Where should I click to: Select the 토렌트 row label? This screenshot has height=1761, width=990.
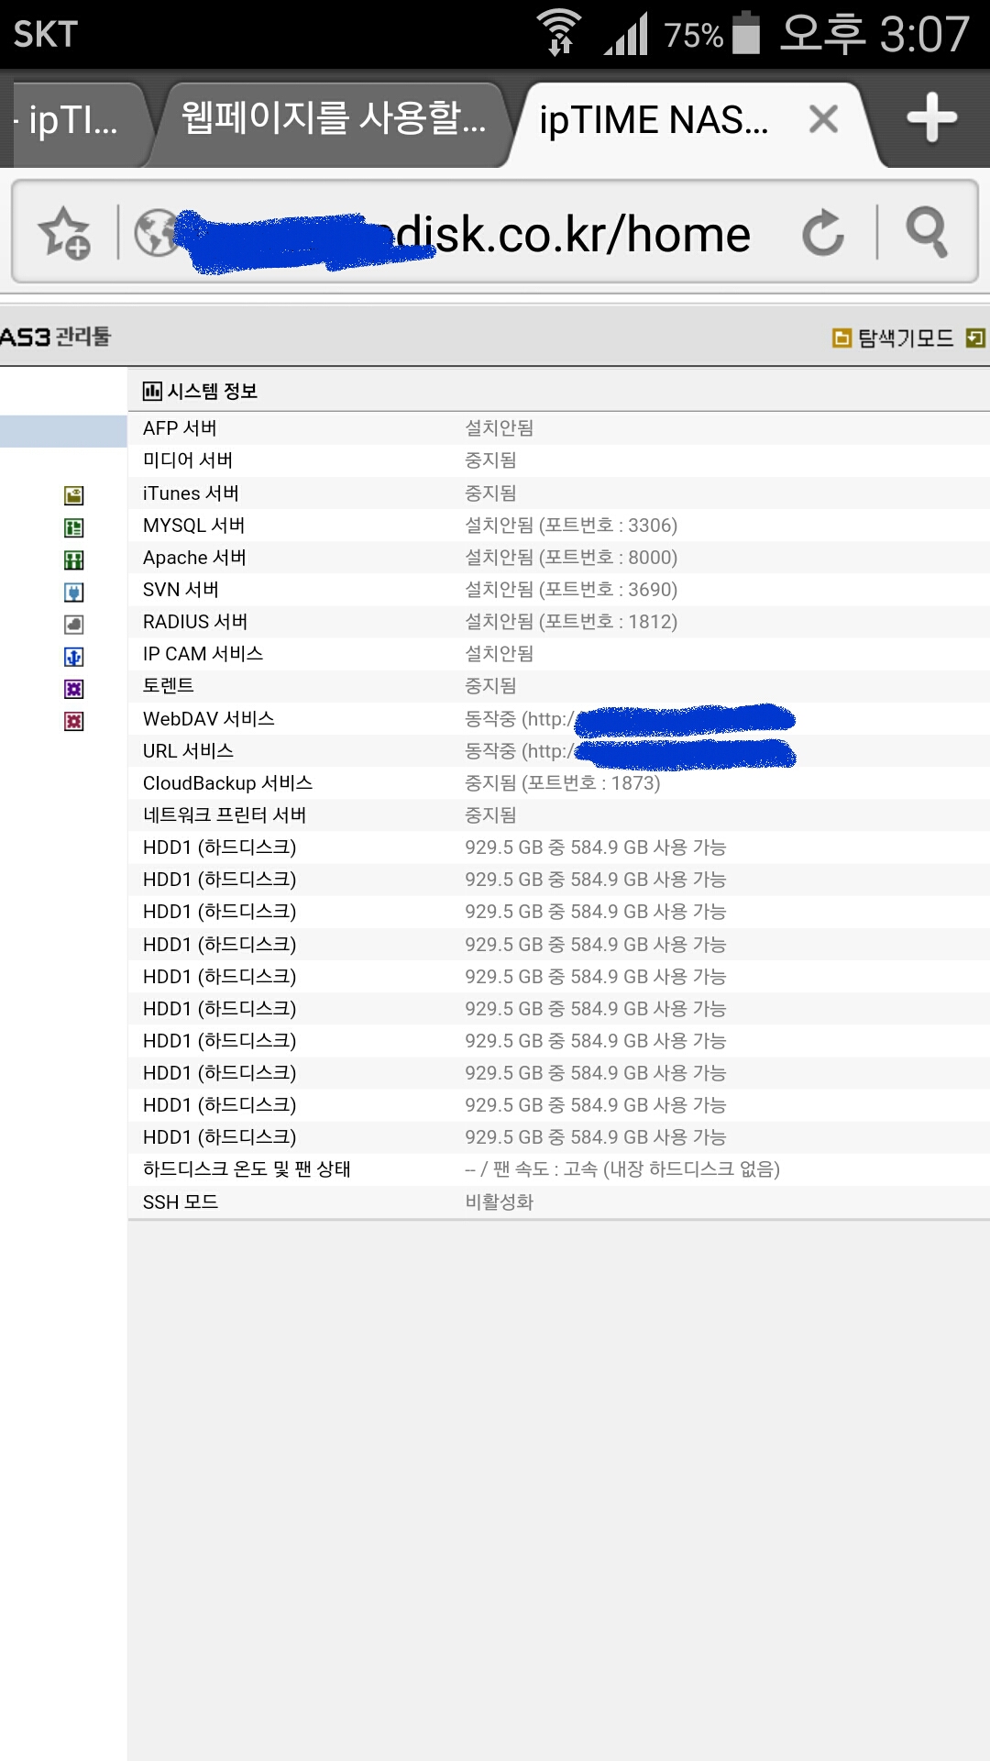(169, 686)
